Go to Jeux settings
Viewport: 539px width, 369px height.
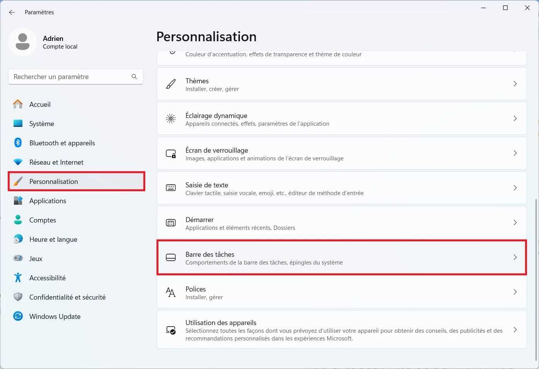pos(76,258)
